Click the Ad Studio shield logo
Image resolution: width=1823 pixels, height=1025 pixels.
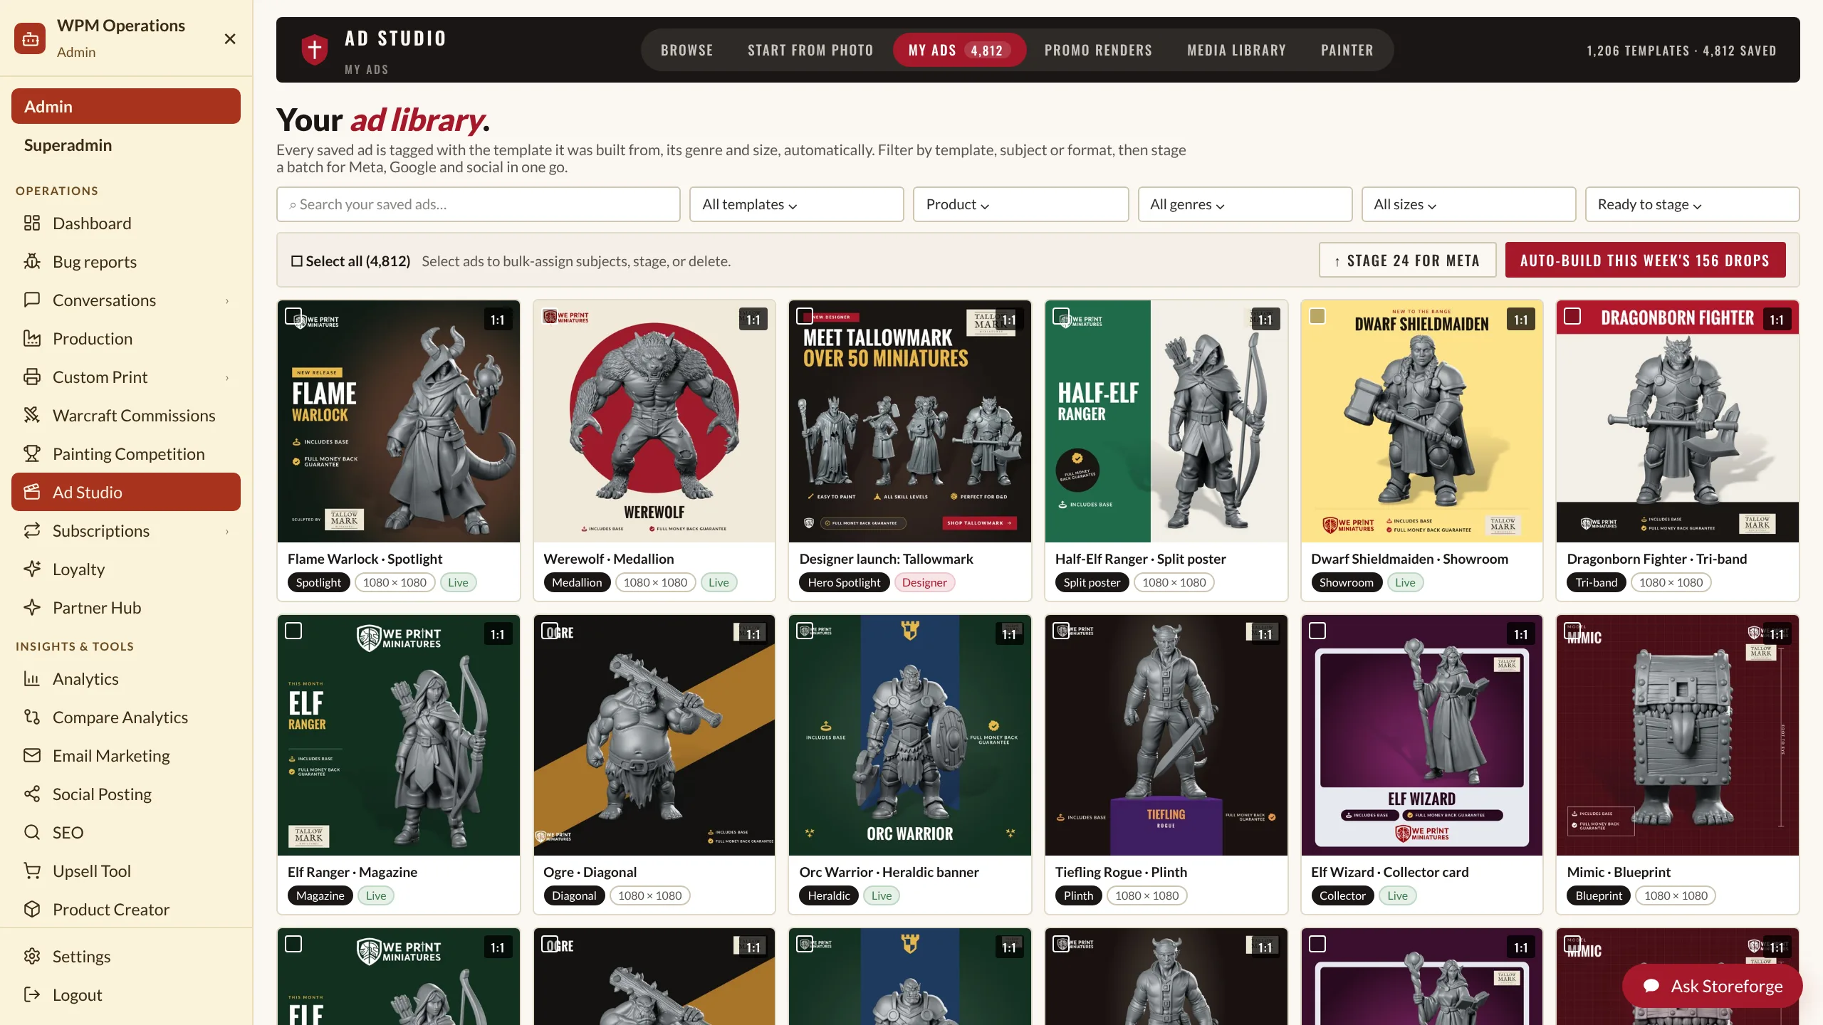tap(315, 49)
